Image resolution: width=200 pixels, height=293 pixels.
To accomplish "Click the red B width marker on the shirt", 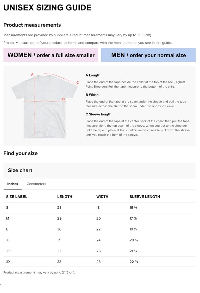I will click(63, 99).
